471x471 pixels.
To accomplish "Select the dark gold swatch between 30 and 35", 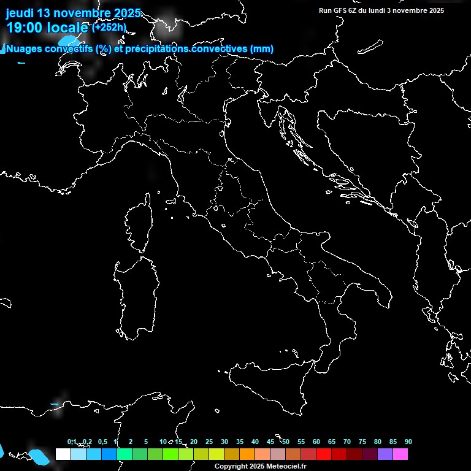I will click(232, 454).
